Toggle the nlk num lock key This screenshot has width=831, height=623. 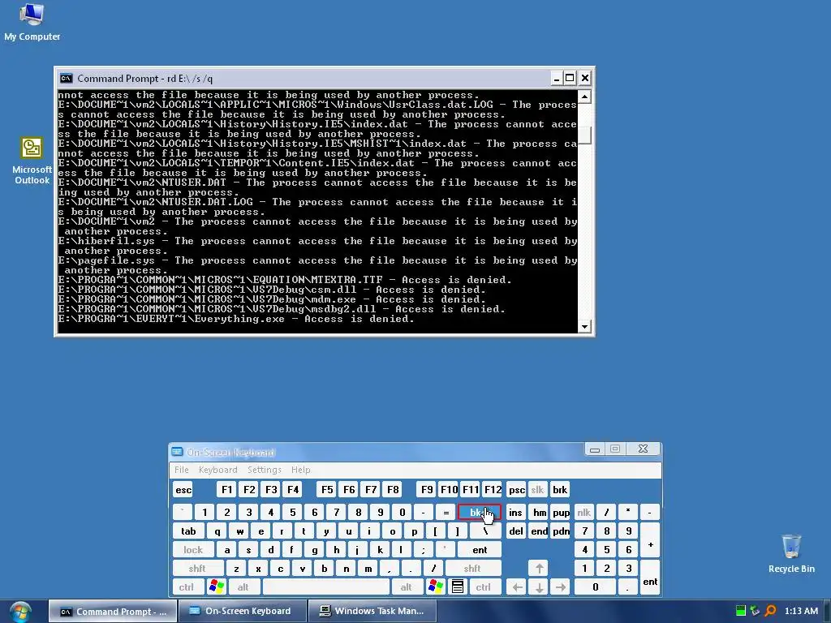coord(584,513)
